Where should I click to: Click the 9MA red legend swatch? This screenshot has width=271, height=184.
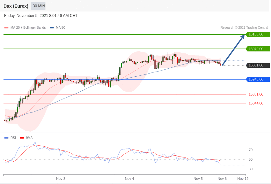(22, 138)
